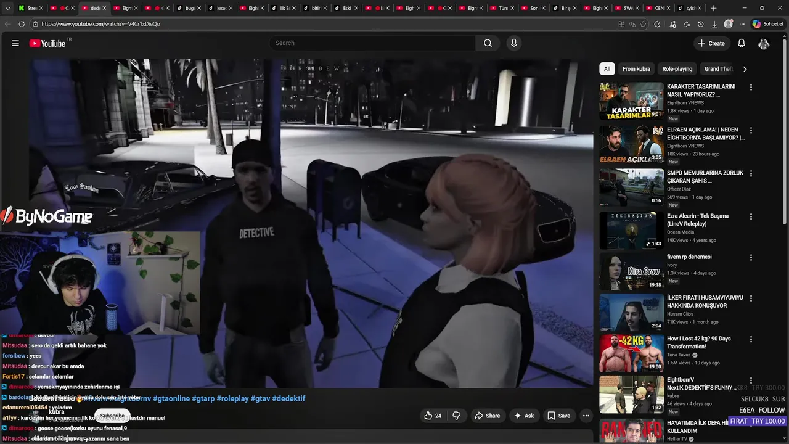Open menu for EightbornV Nextik video

point(751,381)
